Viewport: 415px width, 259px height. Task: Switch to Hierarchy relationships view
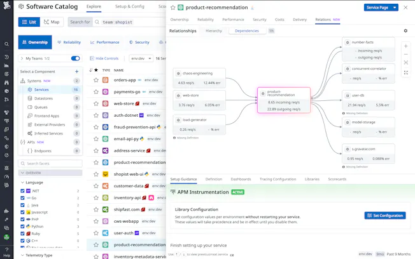point(214,30)
